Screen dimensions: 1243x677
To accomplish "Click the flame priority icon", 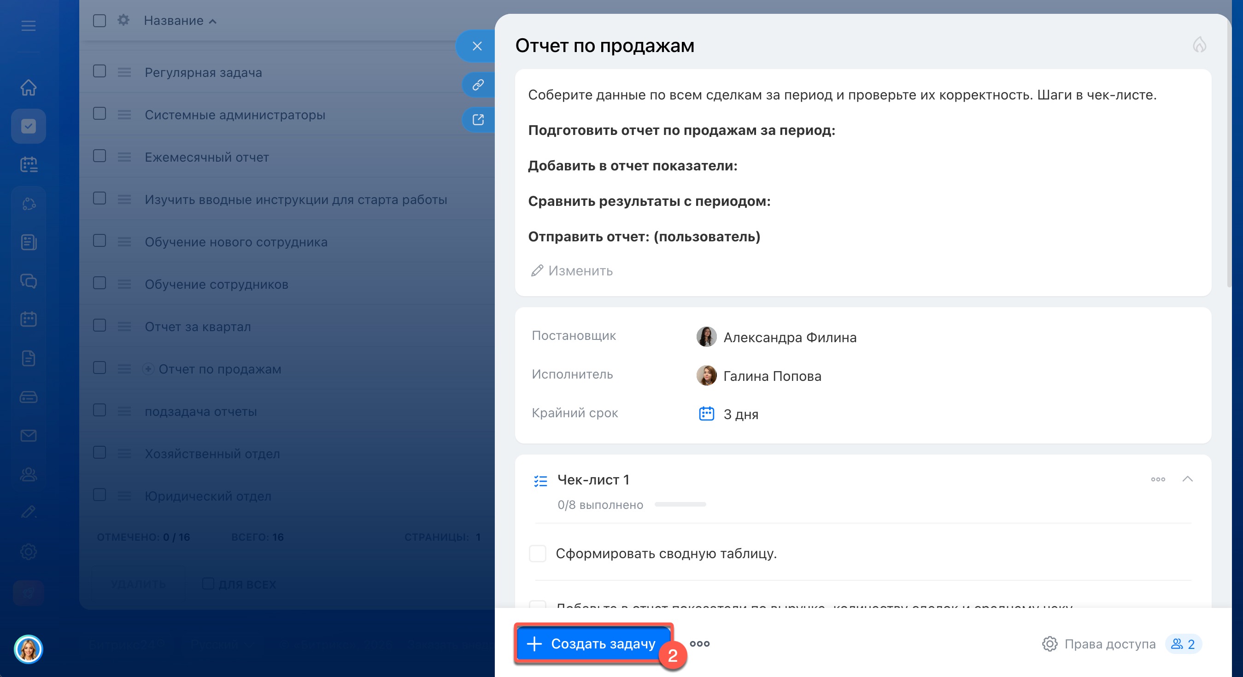I will point(1199,45).
